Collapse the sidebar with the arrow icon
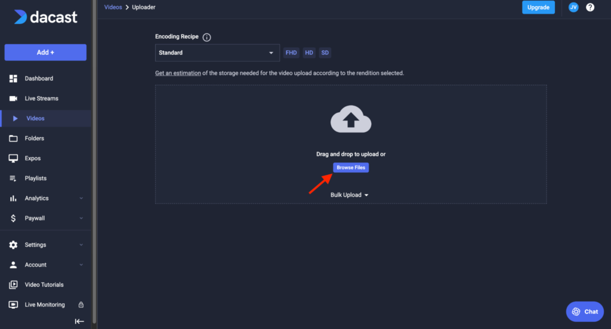 (x=79, y=321)
